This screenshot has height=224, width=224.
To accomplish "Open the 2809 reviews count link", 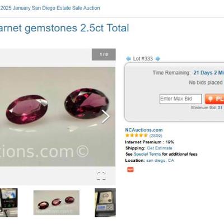I will [x=156, y=136].
